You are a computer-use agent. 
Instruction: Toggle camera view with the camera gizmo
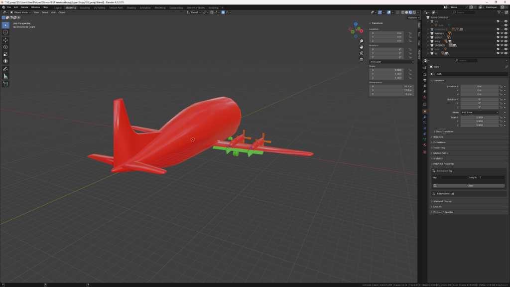tap(361, 53)
